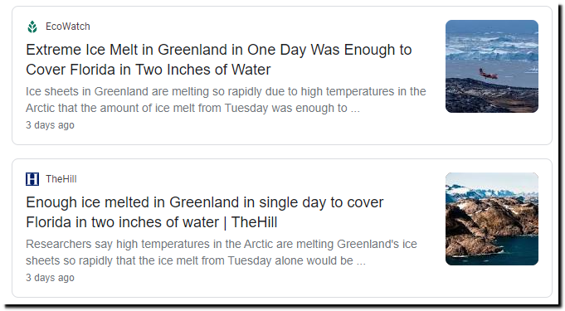Click the thumbnail with red plane over ice

point(492,66)
